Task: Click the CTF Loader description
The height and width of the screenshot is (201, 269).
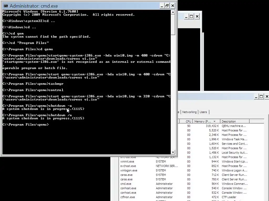Action: pyautogui.click(x=229, y=197)
